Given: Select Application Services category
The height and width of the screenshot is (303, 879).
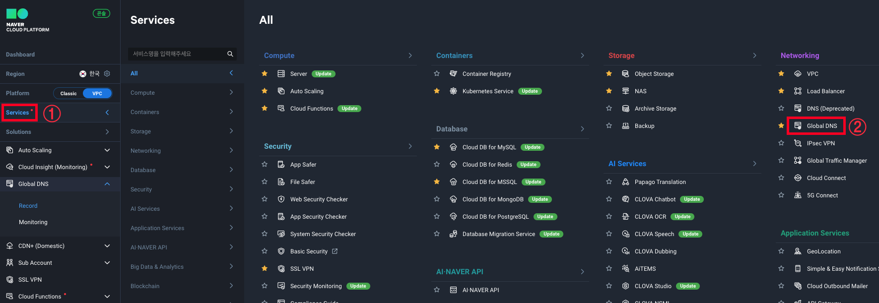Looking at the screenshot, I should click(182, 228).
